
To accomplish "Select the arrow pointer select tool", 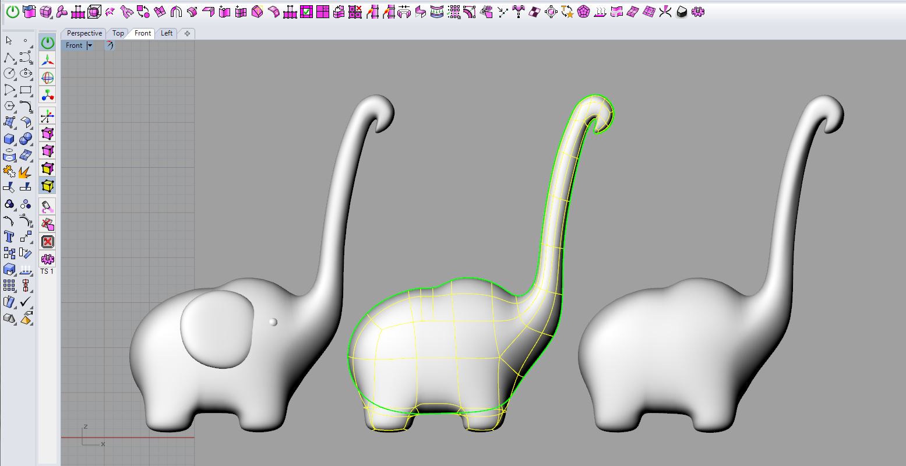I will click(x=9, y=41).
